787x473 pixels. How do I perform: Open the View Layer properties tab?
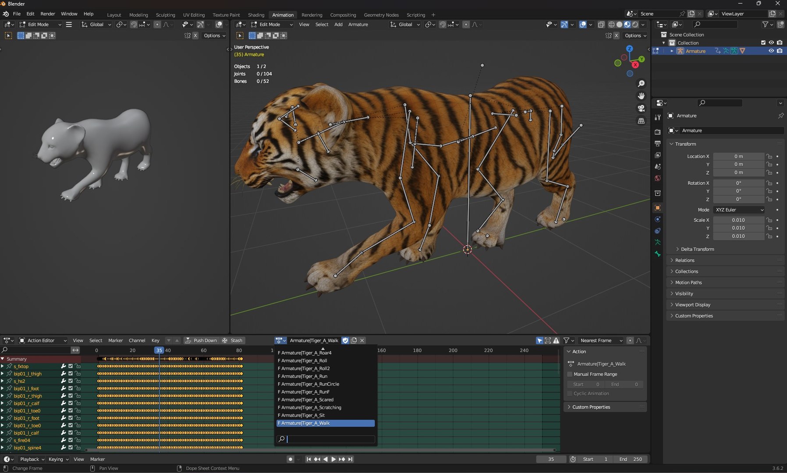point(657,155)
